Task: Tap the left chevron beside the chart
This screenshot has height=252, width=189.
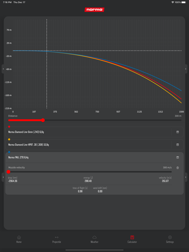Action: [x=3, y=69]
